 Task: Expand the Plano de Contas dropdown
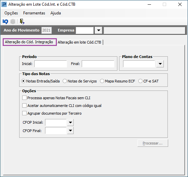160,64
